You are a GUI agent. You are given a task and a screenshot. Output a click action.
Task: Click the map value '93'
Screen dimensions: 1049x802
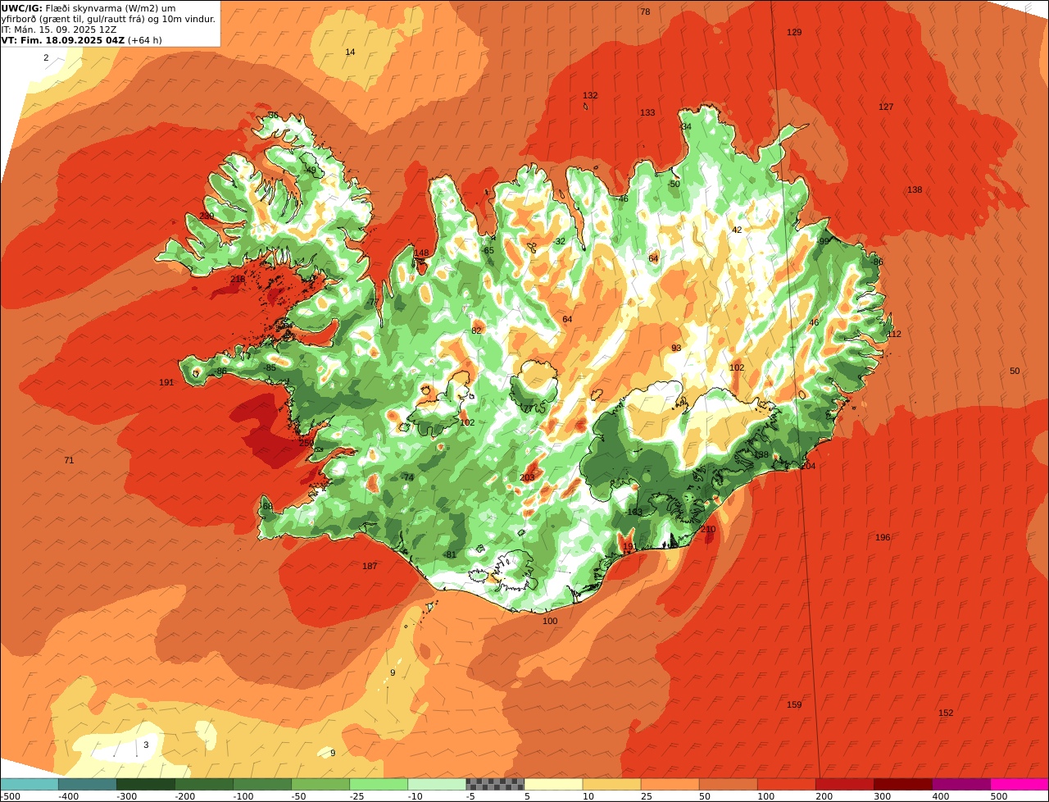pos(676,348)
